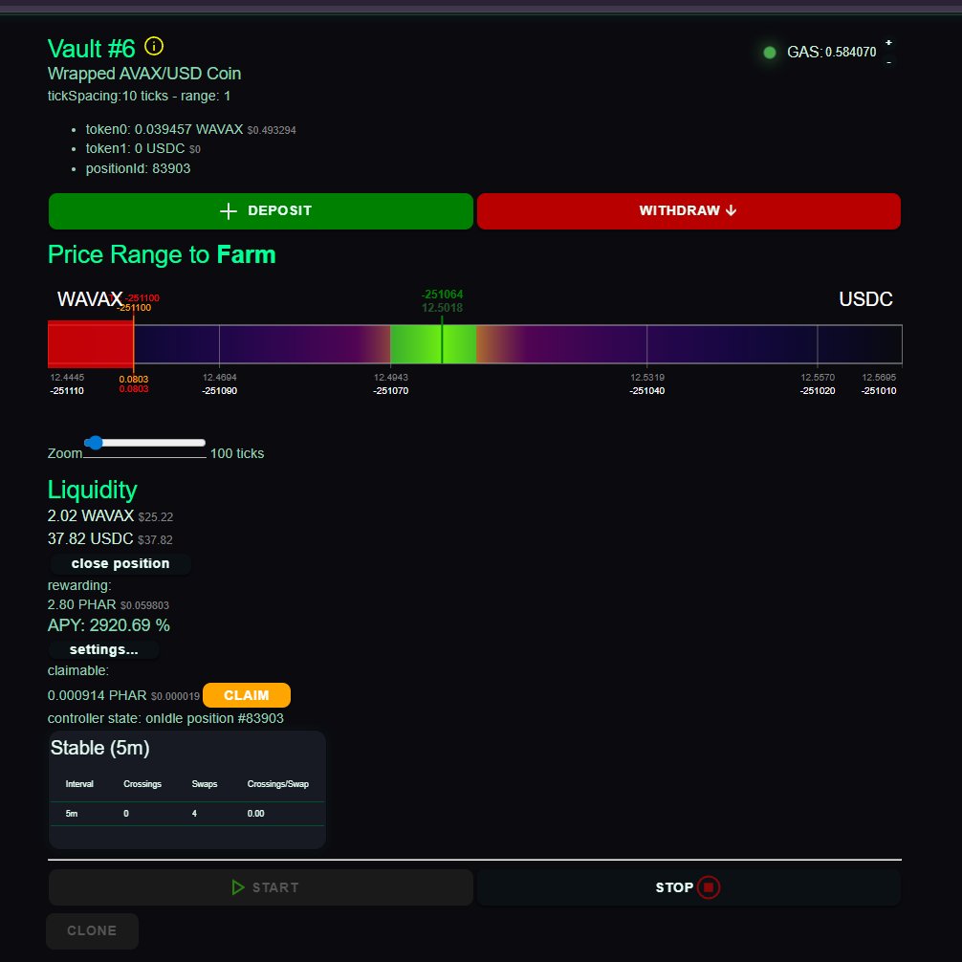Image resolution: width=962 pixels, height=962 pixels.
Task: Click the -251090 tick label
Action: (x=220, y=391)
